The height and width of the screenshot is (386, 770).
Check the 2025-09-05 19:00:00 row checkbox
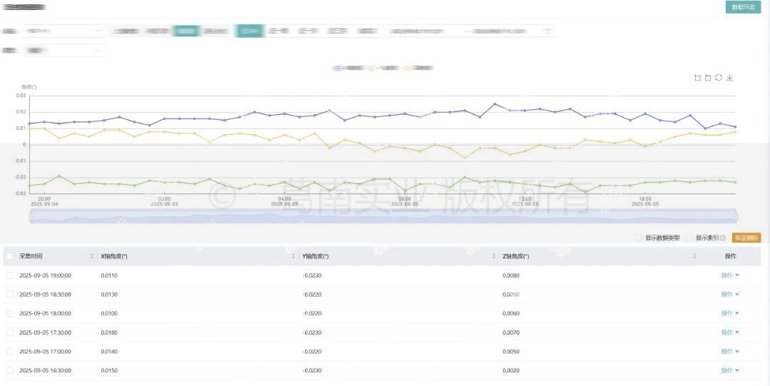10,275
